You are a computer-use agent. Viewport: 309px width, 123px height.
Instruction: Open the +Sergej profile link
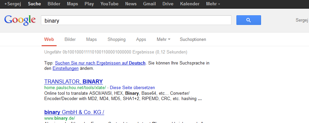pos(13,4)
